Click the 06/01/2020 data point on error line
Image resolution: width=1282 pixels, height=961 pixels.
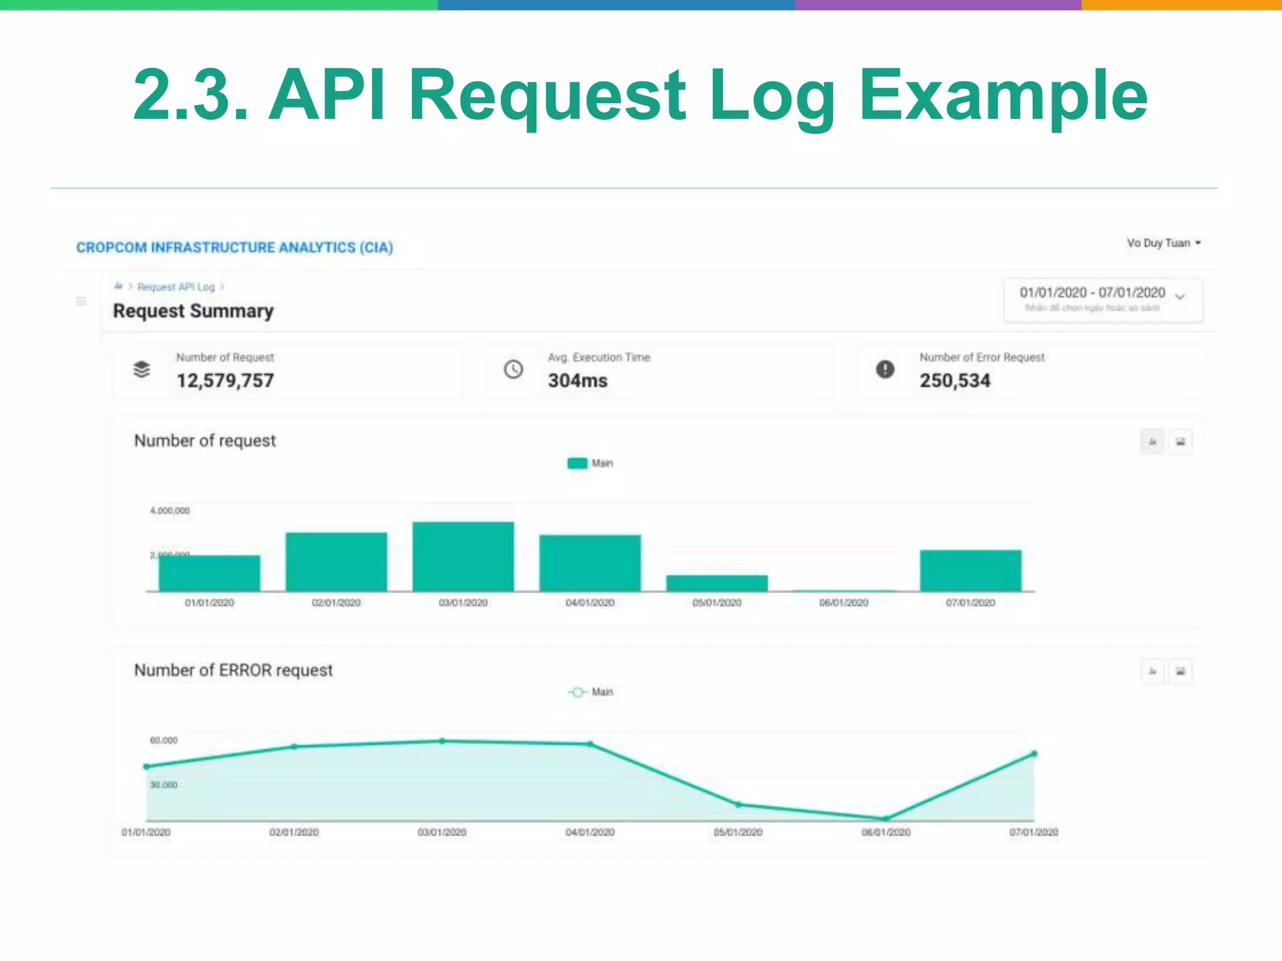point(886,818)
